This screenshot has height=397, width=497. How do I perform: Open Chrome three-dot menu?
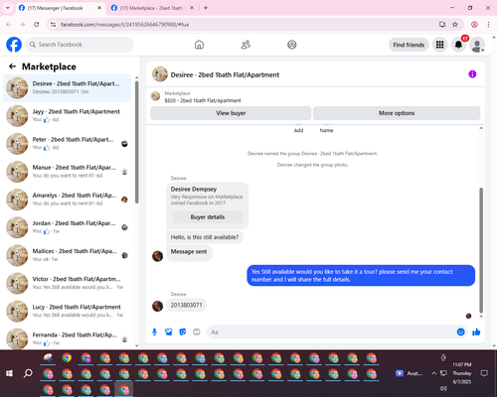click(x=488, y=25)
